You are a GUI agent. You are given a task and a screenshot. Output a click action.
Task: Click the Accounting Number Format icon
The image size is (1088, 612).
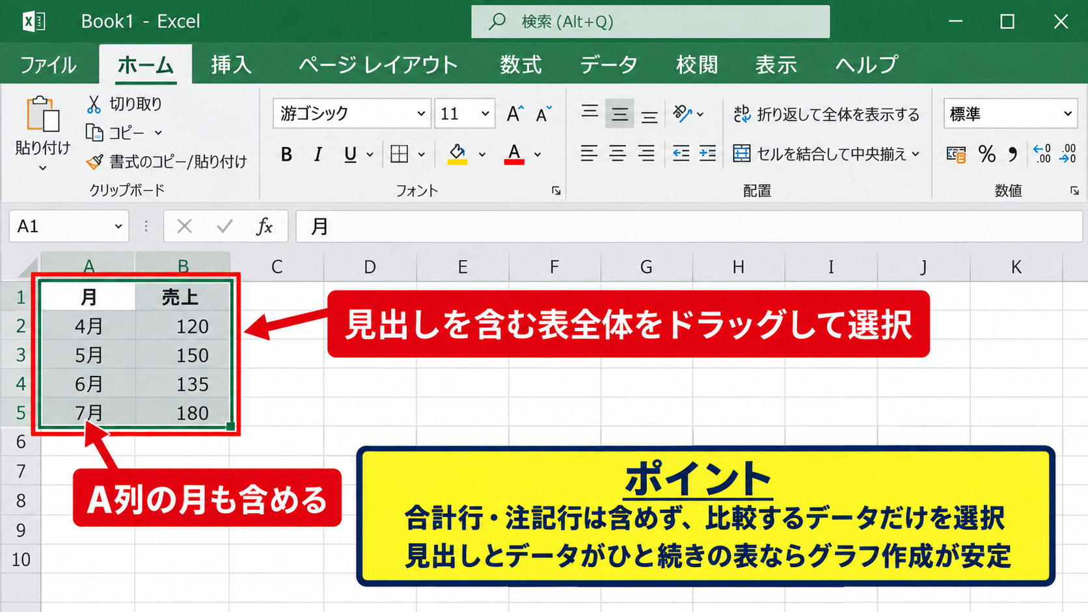pos(956,154)
